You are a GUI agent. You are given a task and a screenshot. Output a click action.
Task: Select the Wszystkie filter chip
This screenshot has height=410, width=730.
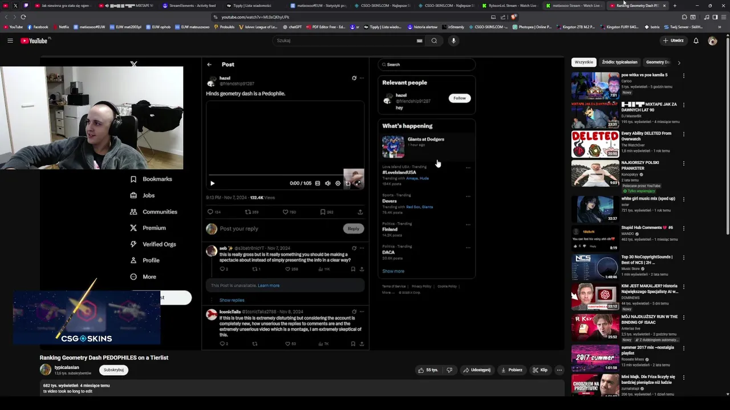coord(583,62)
